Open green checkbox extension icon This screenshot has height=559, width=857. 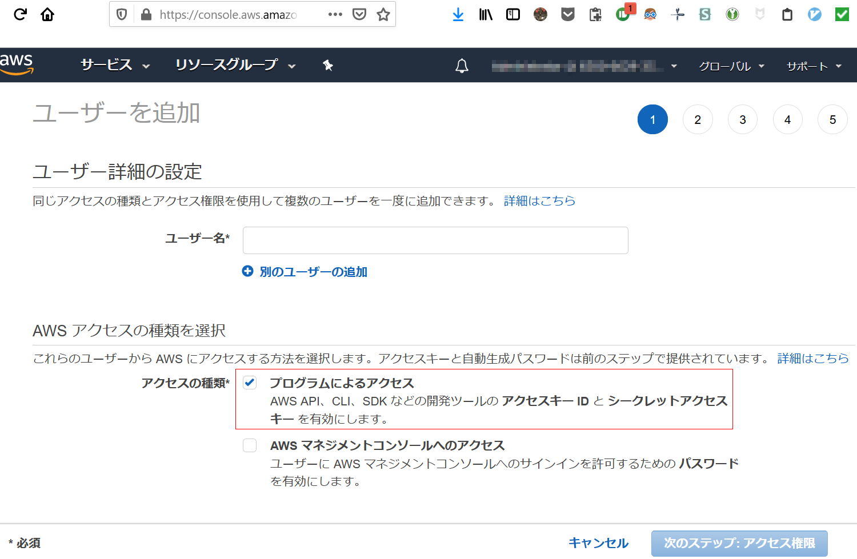click(842, 14)
